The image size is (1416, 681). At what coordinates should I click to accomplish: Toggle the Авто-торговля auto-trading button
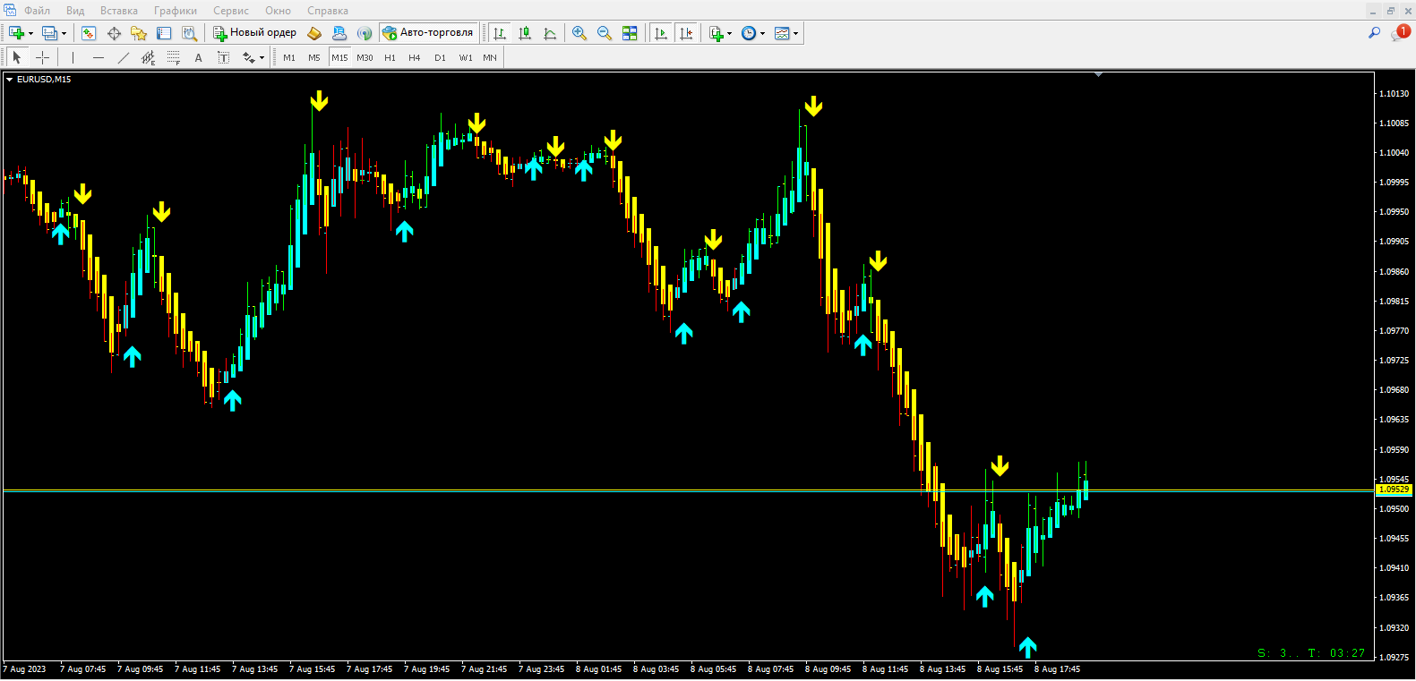428,33
